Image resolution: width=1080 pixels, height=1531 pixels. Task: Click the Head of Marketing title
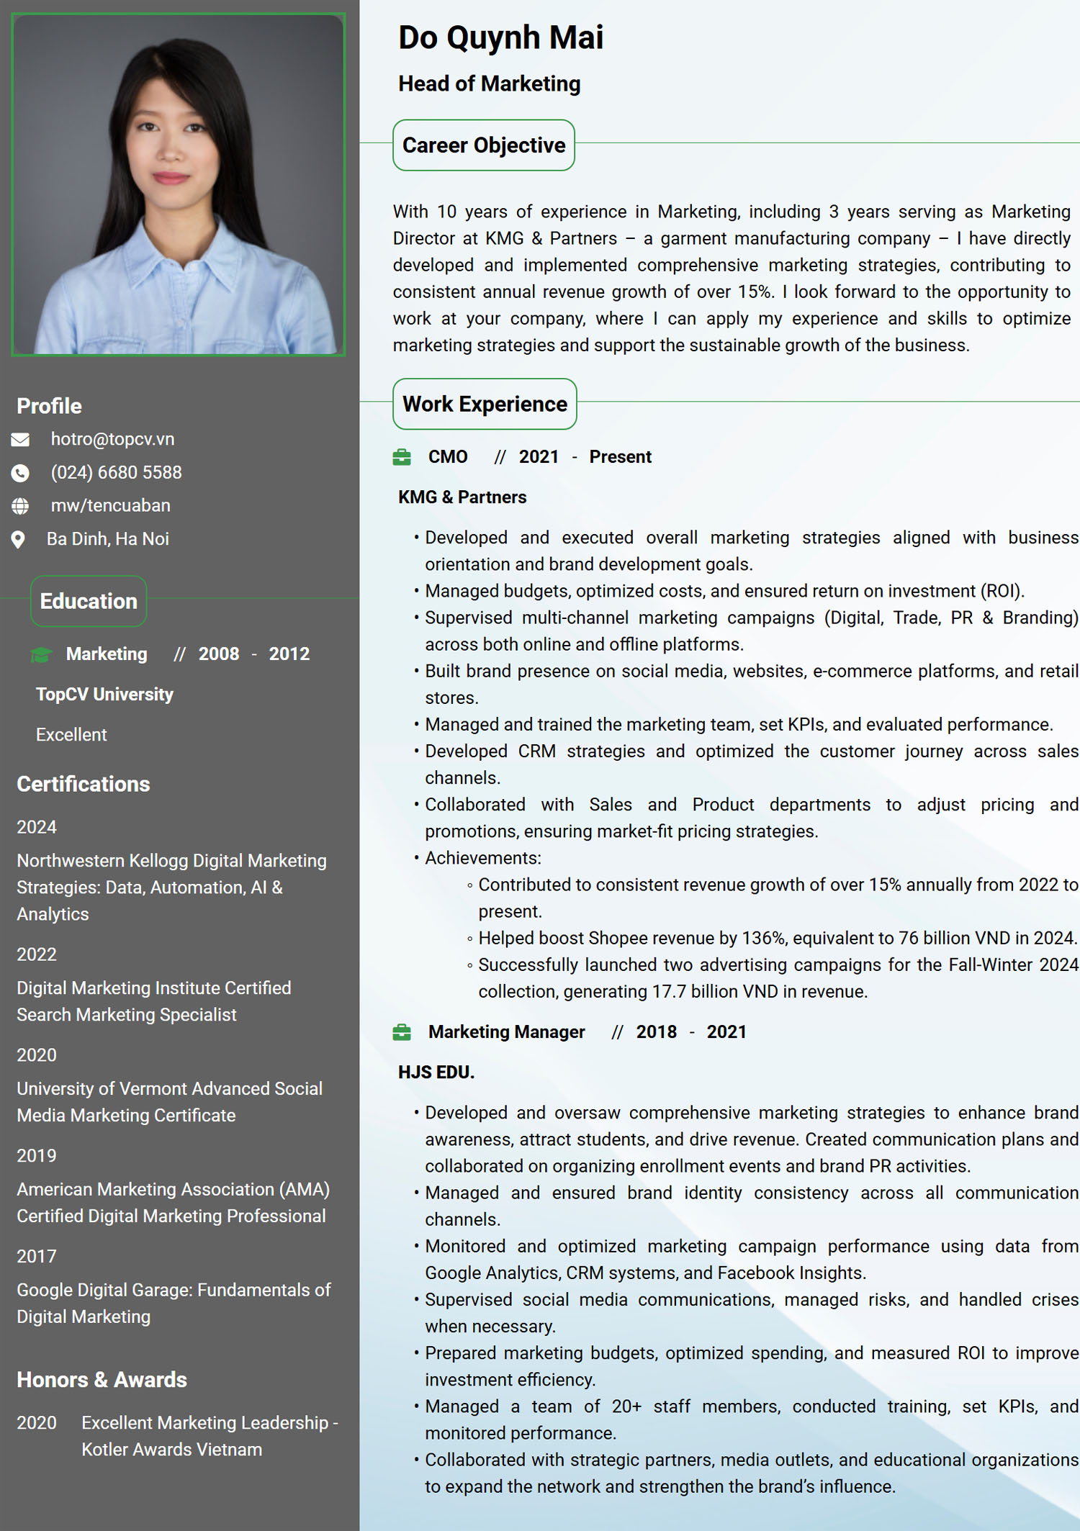point(490,83)
